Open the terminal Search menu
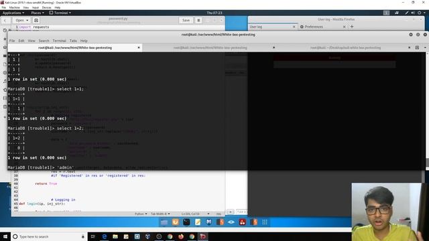The width and height of the screenshot is (429, 241). click(44, 41)
